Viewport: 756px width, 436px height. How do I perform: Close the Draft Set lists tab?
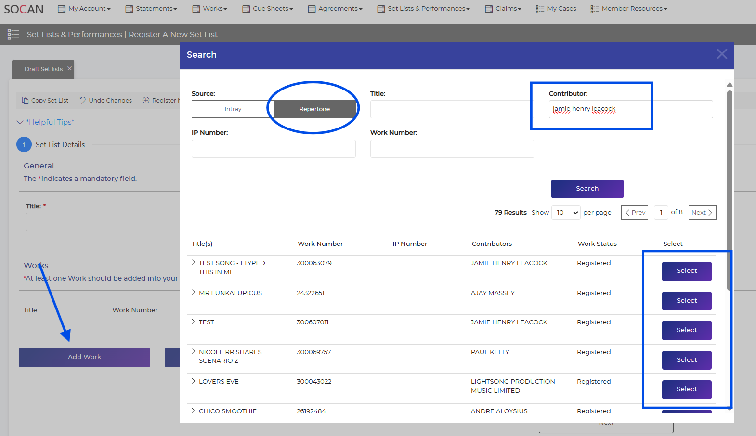pyautogui.click(x=70, y=68)
